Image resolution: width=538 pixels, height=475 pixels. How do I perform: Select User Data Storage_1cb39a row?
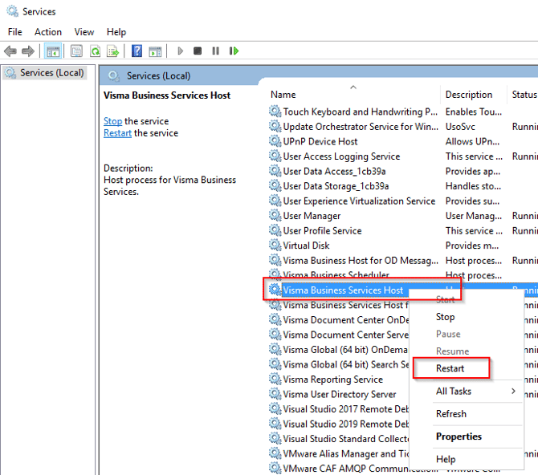point(403,186)
